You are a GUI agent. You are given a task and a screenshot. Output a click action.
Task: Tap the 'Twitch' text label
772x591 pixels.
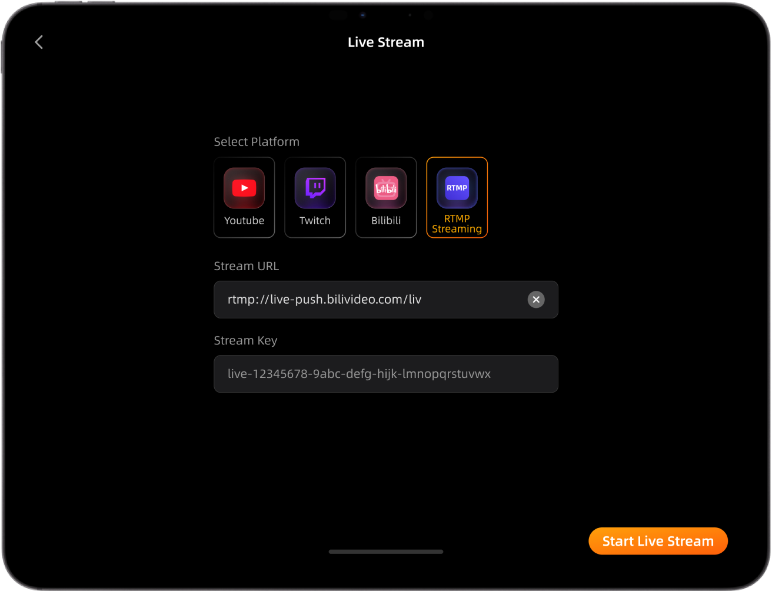tap(315, 221)
